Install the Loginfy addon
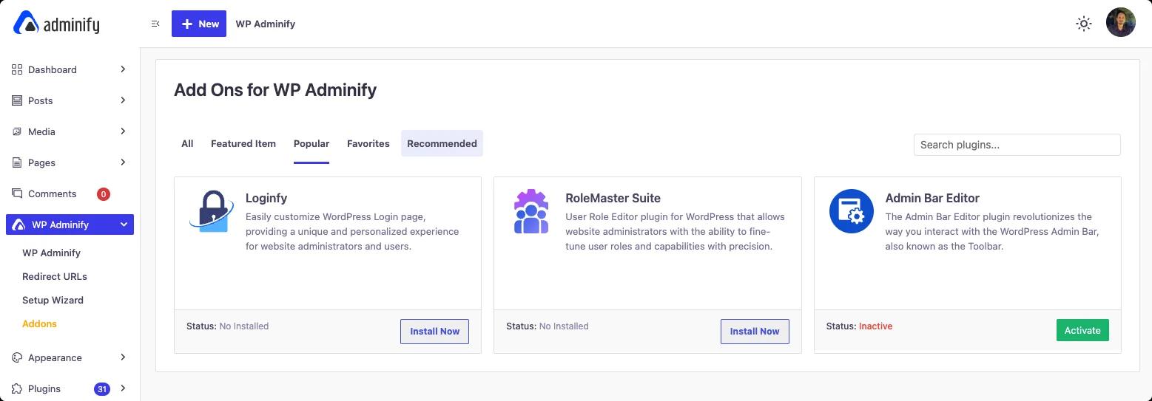 pyautogui.click(x=435, y=332)
